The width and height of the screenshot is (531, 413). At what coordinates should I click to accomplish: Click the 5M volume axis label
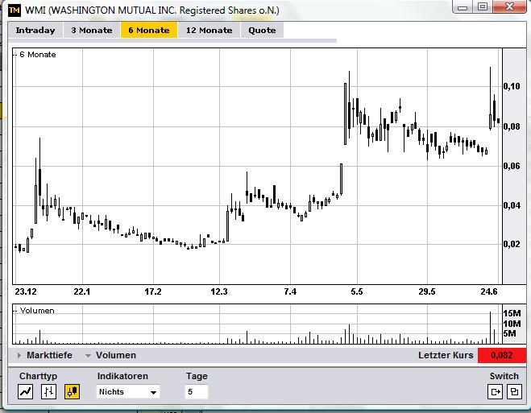(x=510, y=333)
